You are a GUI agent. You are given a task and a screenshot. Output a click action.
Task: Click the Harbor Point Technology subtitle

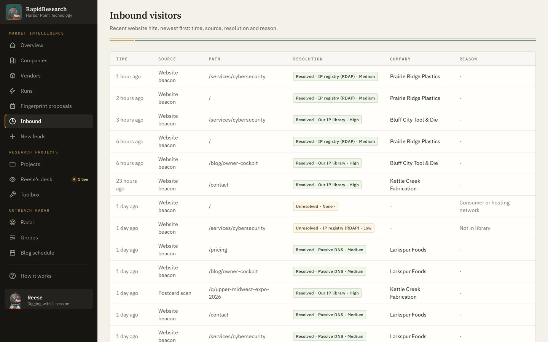point(49,16)
